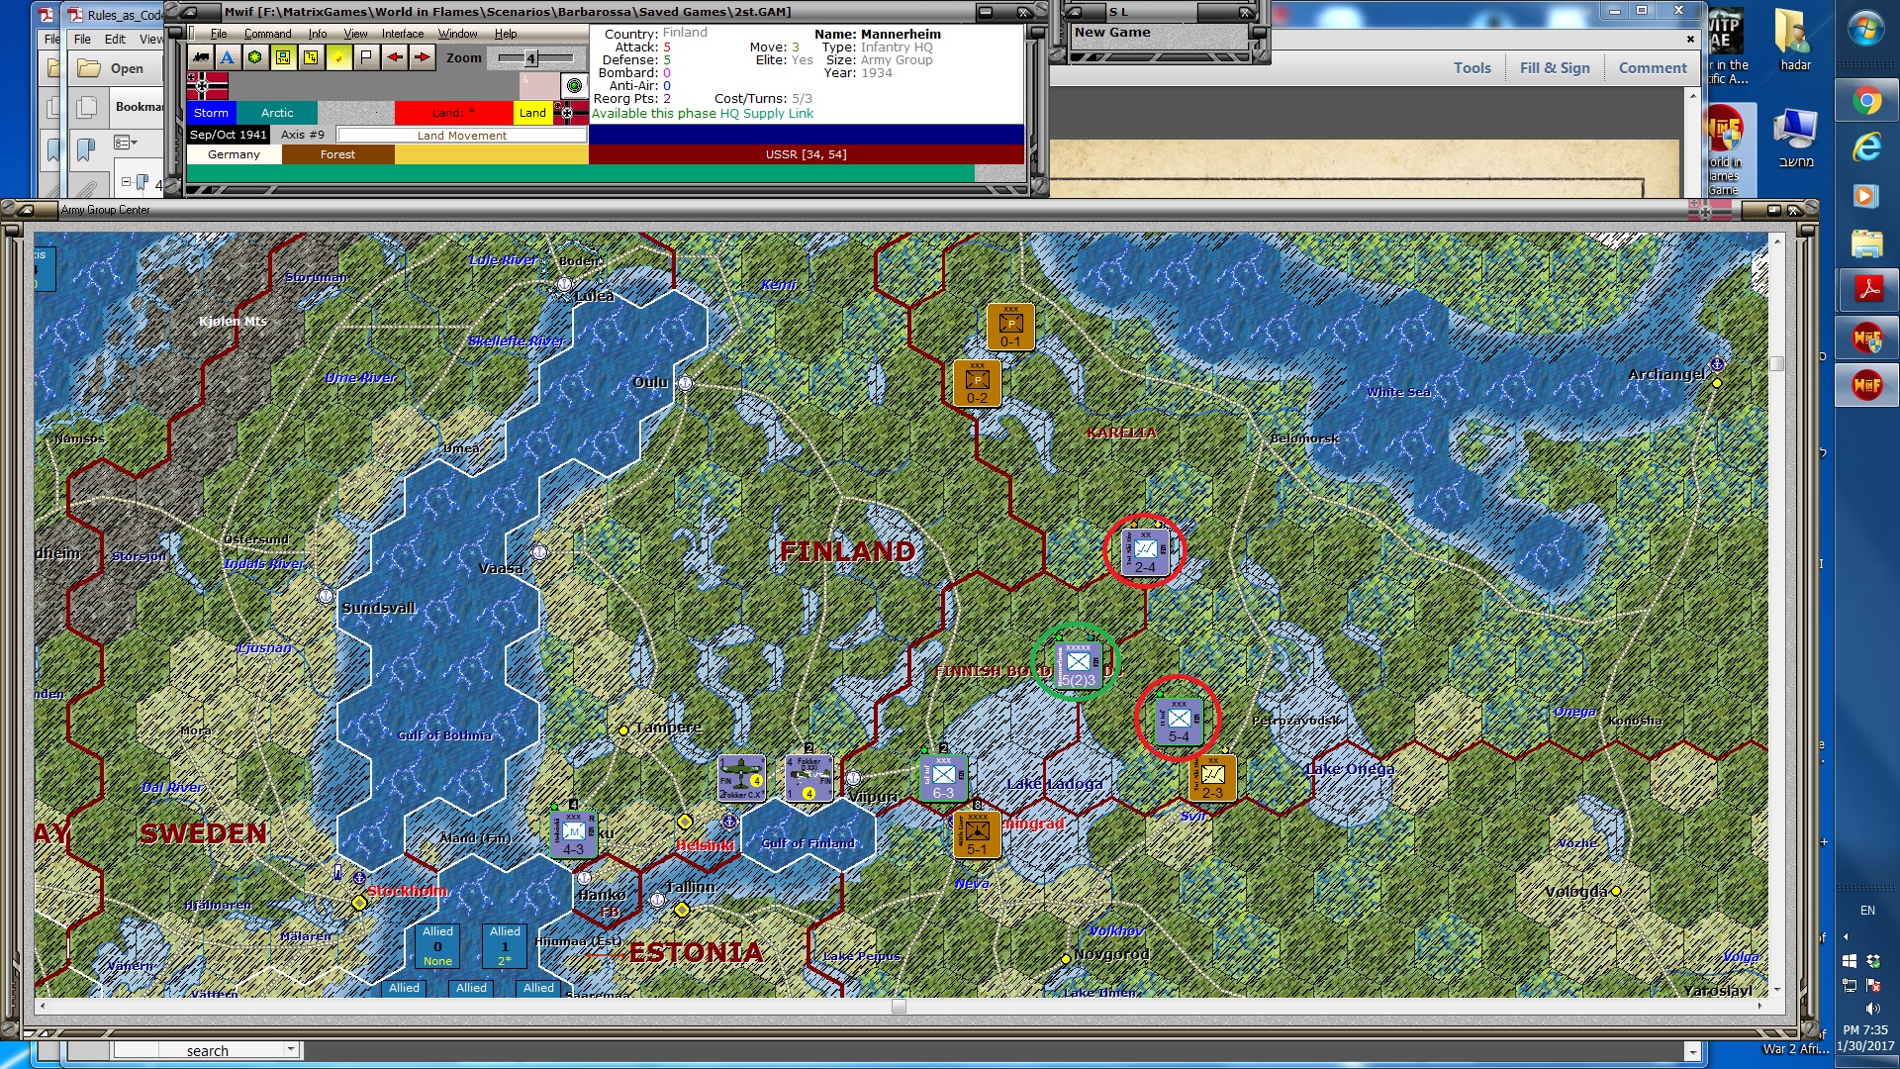Click the Helsinki port anchor symbol
This screenshot has width=1900, height=1069.
(729, 822)
